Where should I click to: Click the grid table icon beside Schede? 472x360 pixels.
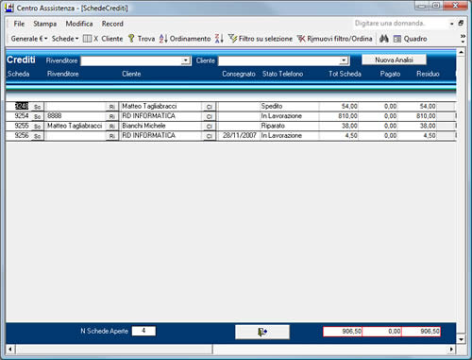(87, 39)
